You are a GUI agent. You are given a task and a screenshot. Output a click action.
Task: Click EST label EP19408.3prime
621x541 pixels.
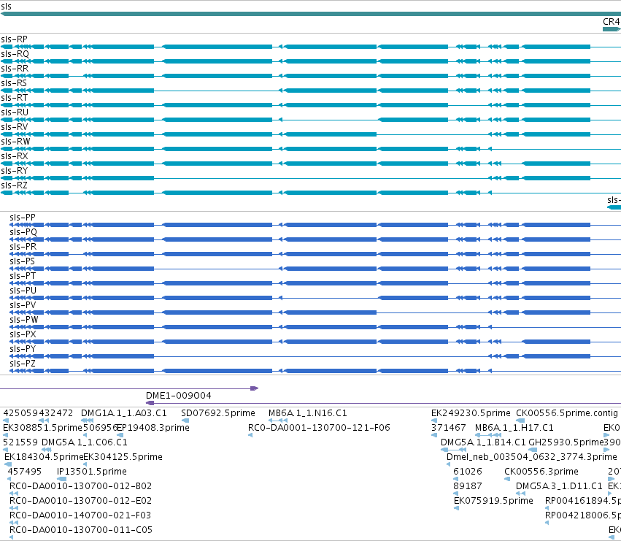pos(153,428)
